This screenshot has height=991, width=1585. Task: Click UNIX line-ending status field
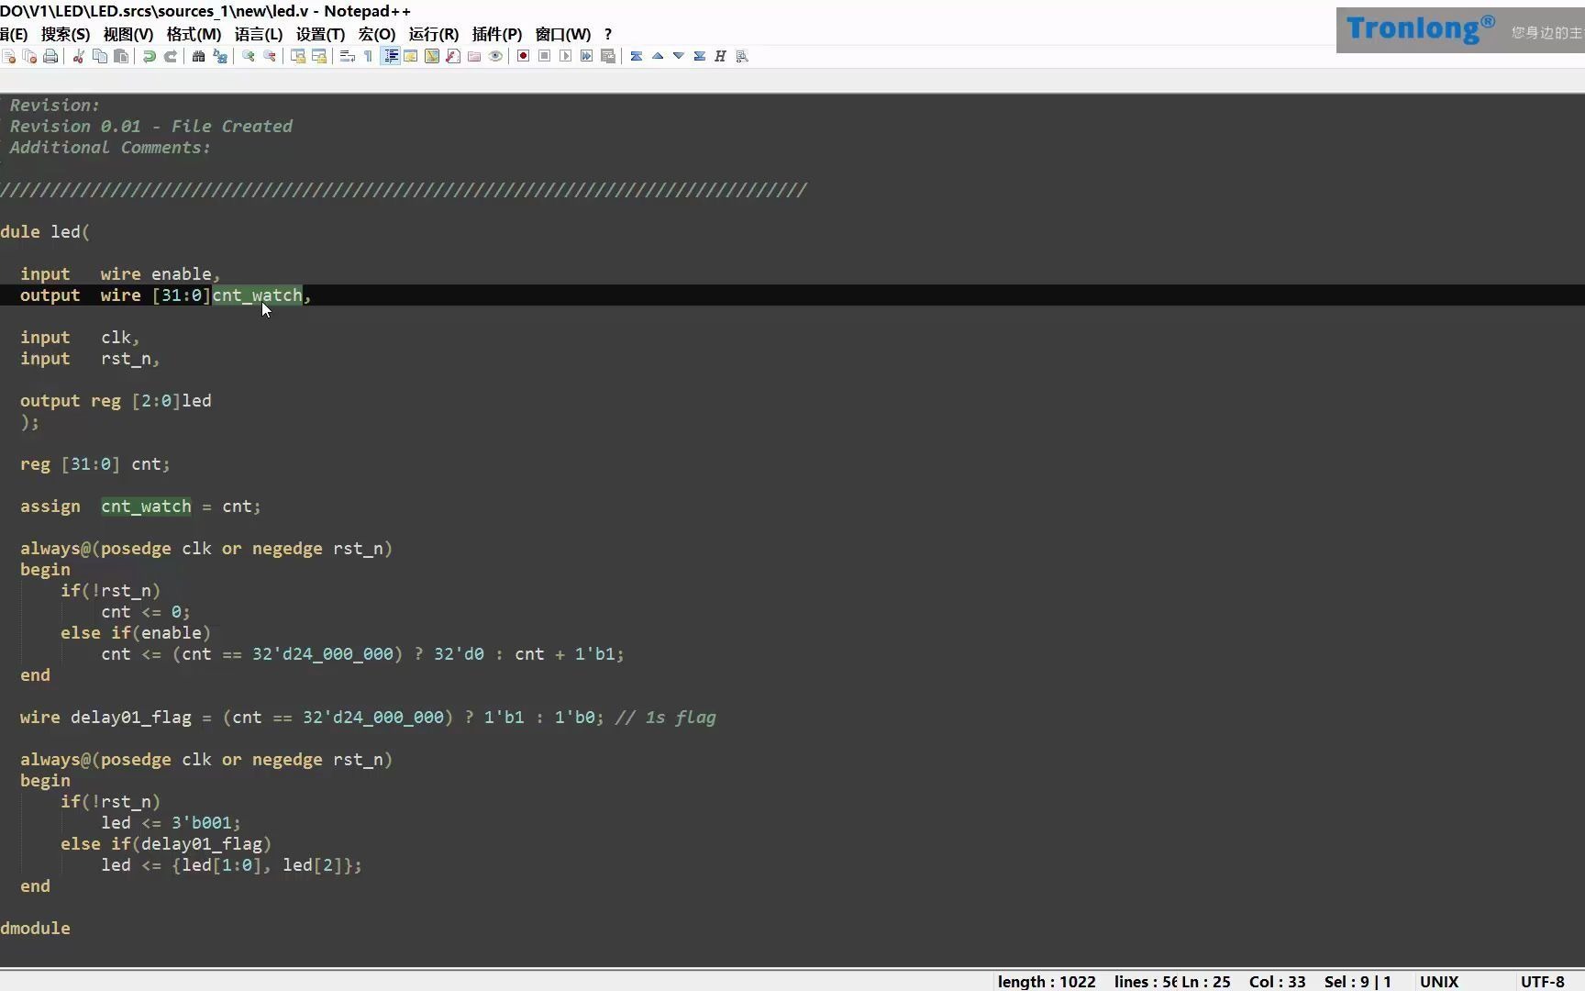click(1439, 981)
